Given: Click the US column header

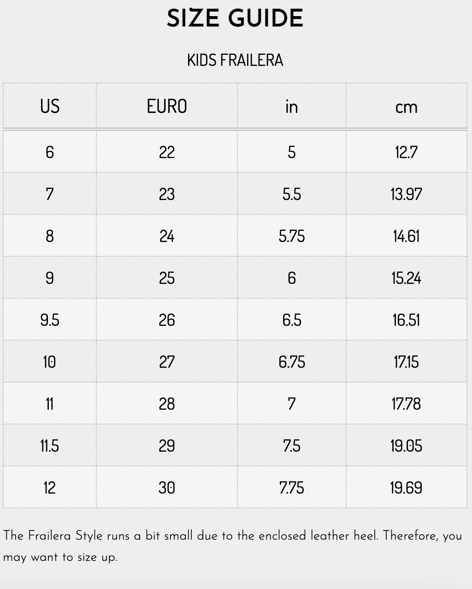Looking at the screenshot, I should [x=50, y=106].
